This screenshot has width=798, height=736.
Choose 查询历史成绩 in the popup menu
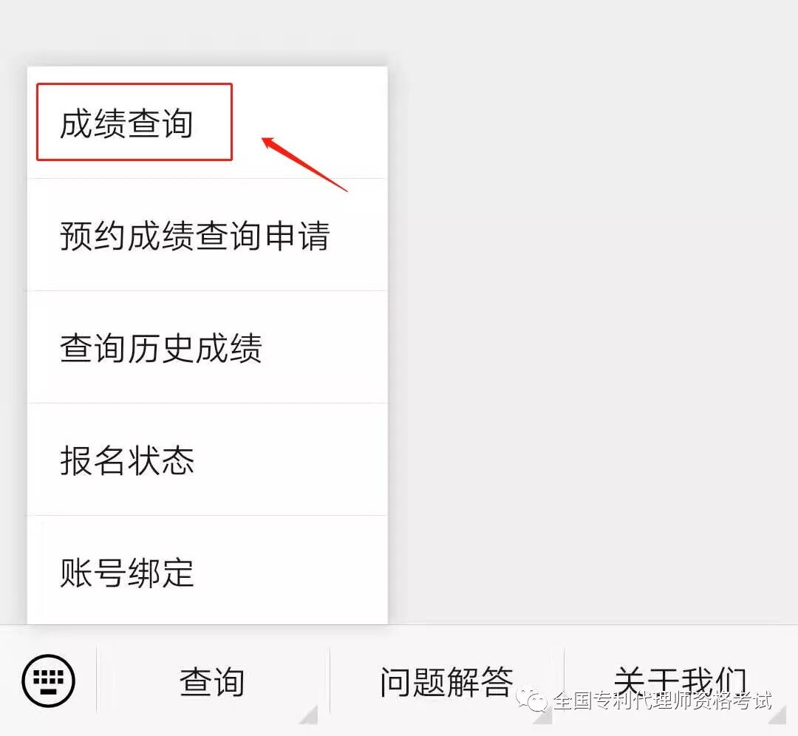(x=207, y=347)
